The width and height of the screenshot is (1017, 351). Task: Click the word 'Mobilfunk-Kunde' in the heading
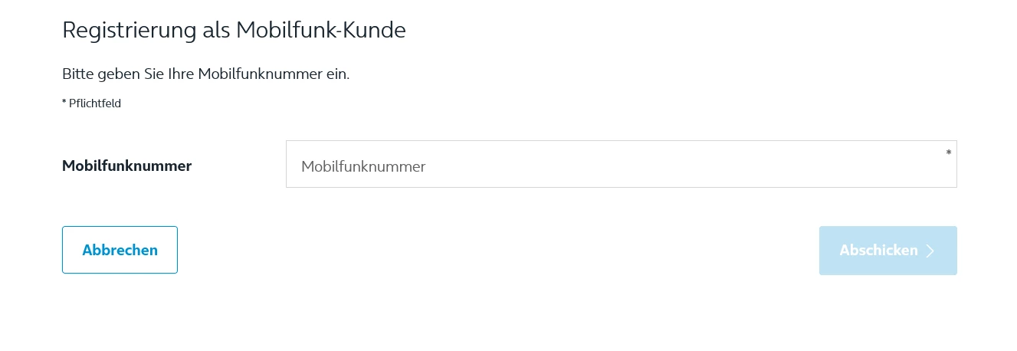[320, 30]
